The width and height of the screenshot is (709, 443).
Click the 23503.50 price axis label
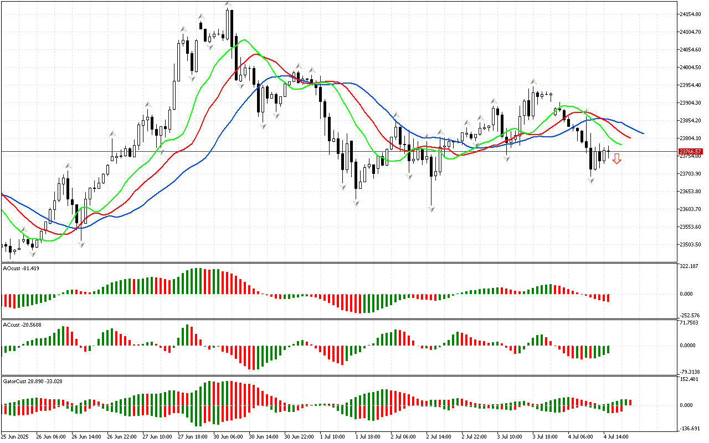[x=691, y=245]
